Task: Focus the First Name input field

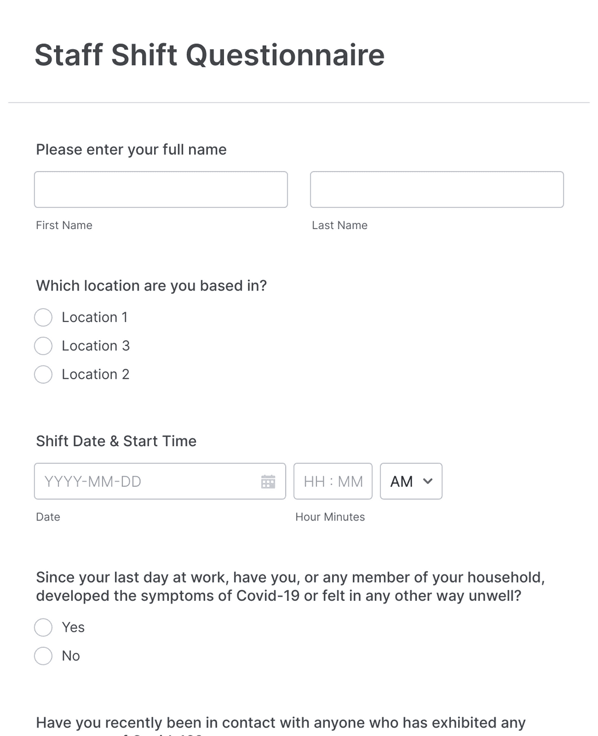Action: 160,189
